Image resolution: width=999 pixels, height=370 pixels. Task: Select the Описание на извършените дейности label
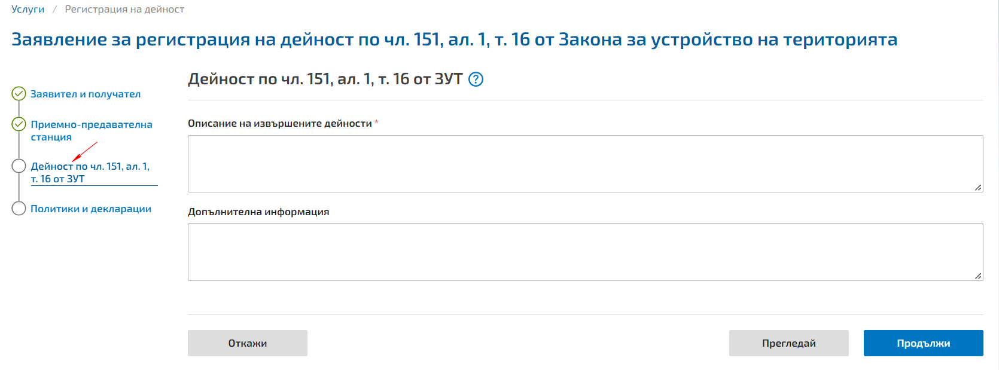click(280, 123)
